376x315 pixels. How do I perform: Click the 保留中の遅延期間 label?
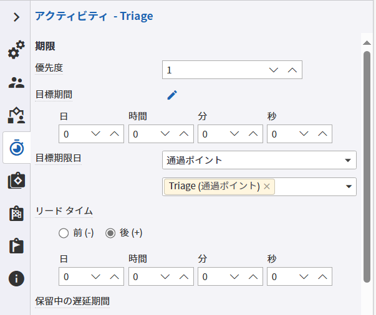[x=72, y=301]
